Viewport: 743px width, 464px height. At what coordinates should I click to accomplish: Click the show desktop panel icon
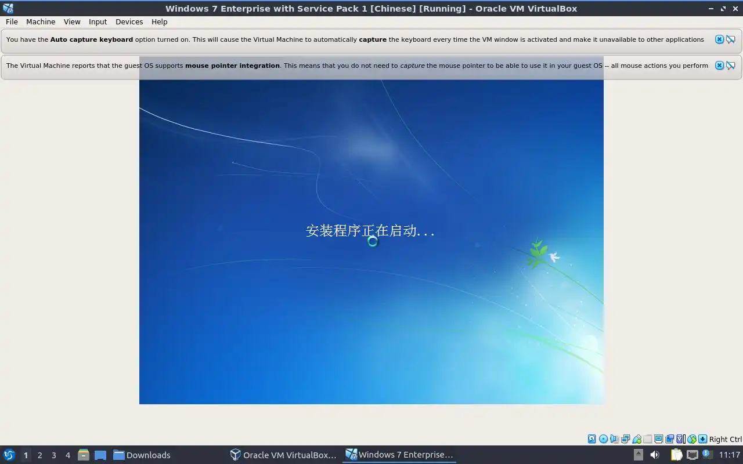[x=100, y=455]
